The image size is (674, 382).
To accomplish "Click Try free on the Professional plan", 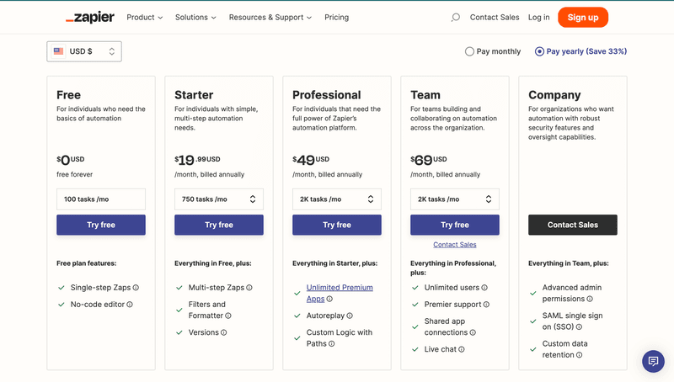I will point(336,225).
